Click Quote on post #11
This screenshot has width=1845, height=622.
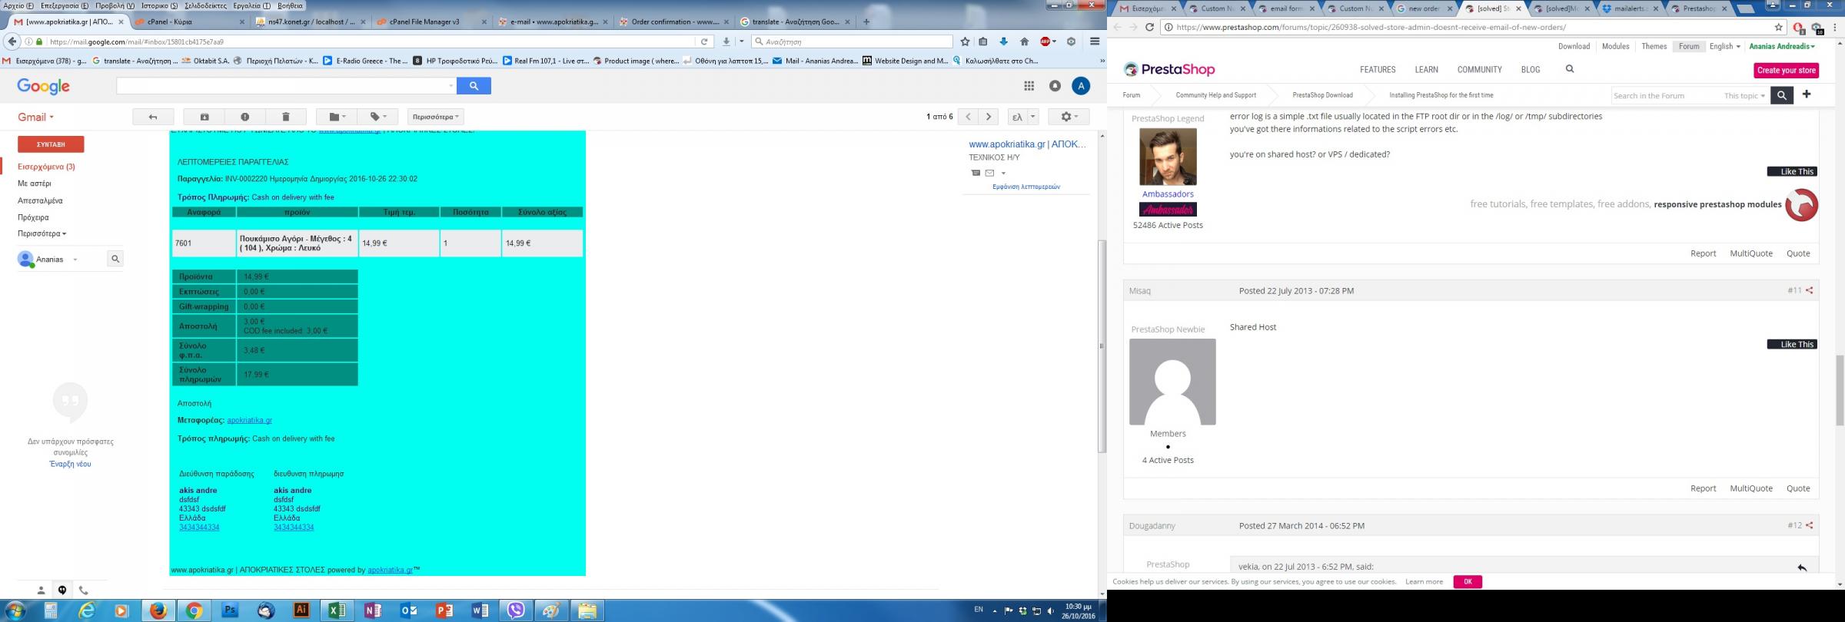coord(1798,488)
